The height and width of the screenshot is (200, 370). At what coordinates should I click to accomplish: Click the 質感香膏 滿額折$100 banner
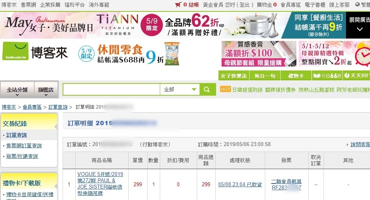259,54
